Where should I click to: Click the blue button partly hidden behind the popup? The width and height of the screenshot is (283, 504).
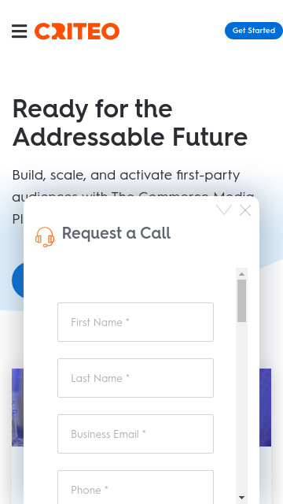17,280
